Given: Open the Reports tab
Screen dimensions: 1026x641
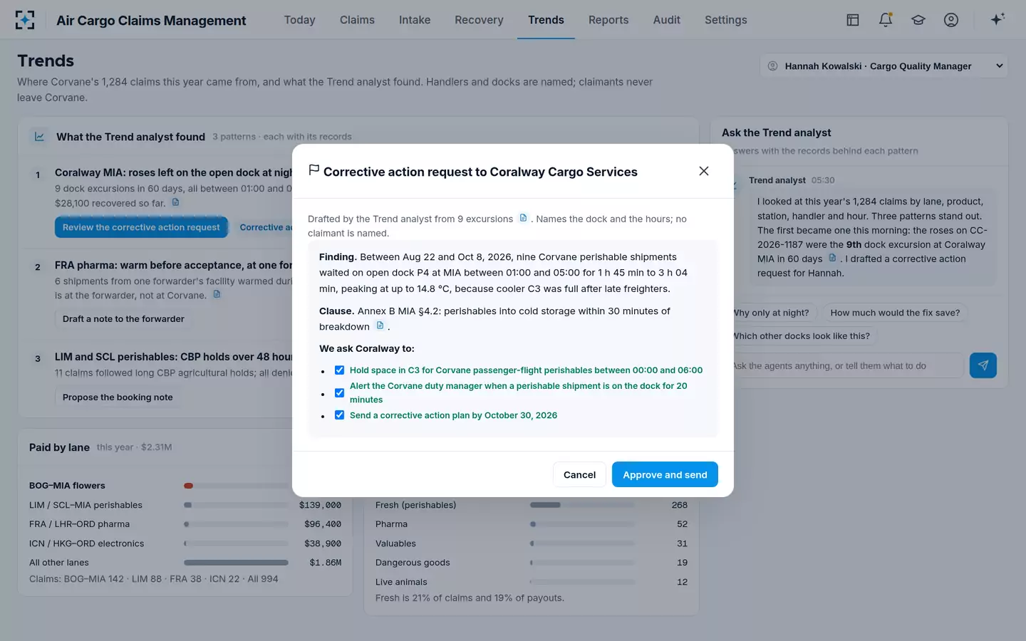Looking at the screenshot, I should click(x=608, y=20).
